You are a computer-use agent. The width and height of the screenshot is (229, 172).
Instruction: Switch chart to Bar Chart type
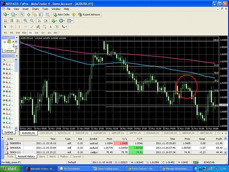coord(5,21)
